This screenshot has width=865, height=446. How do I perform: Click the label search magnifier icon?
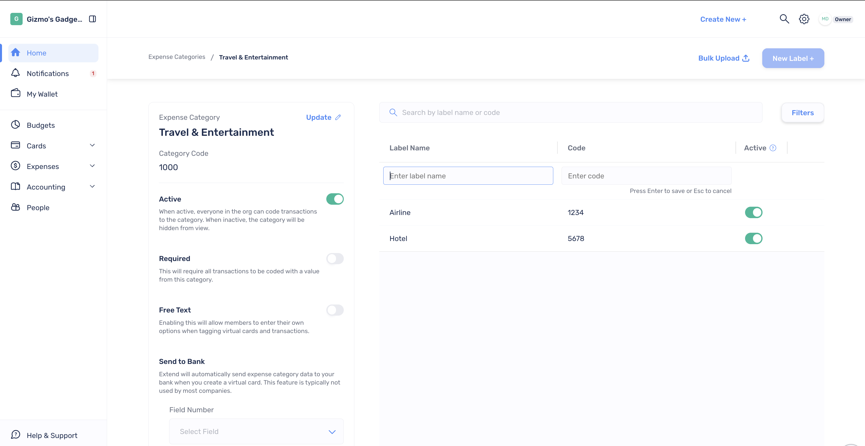[393, 112]
